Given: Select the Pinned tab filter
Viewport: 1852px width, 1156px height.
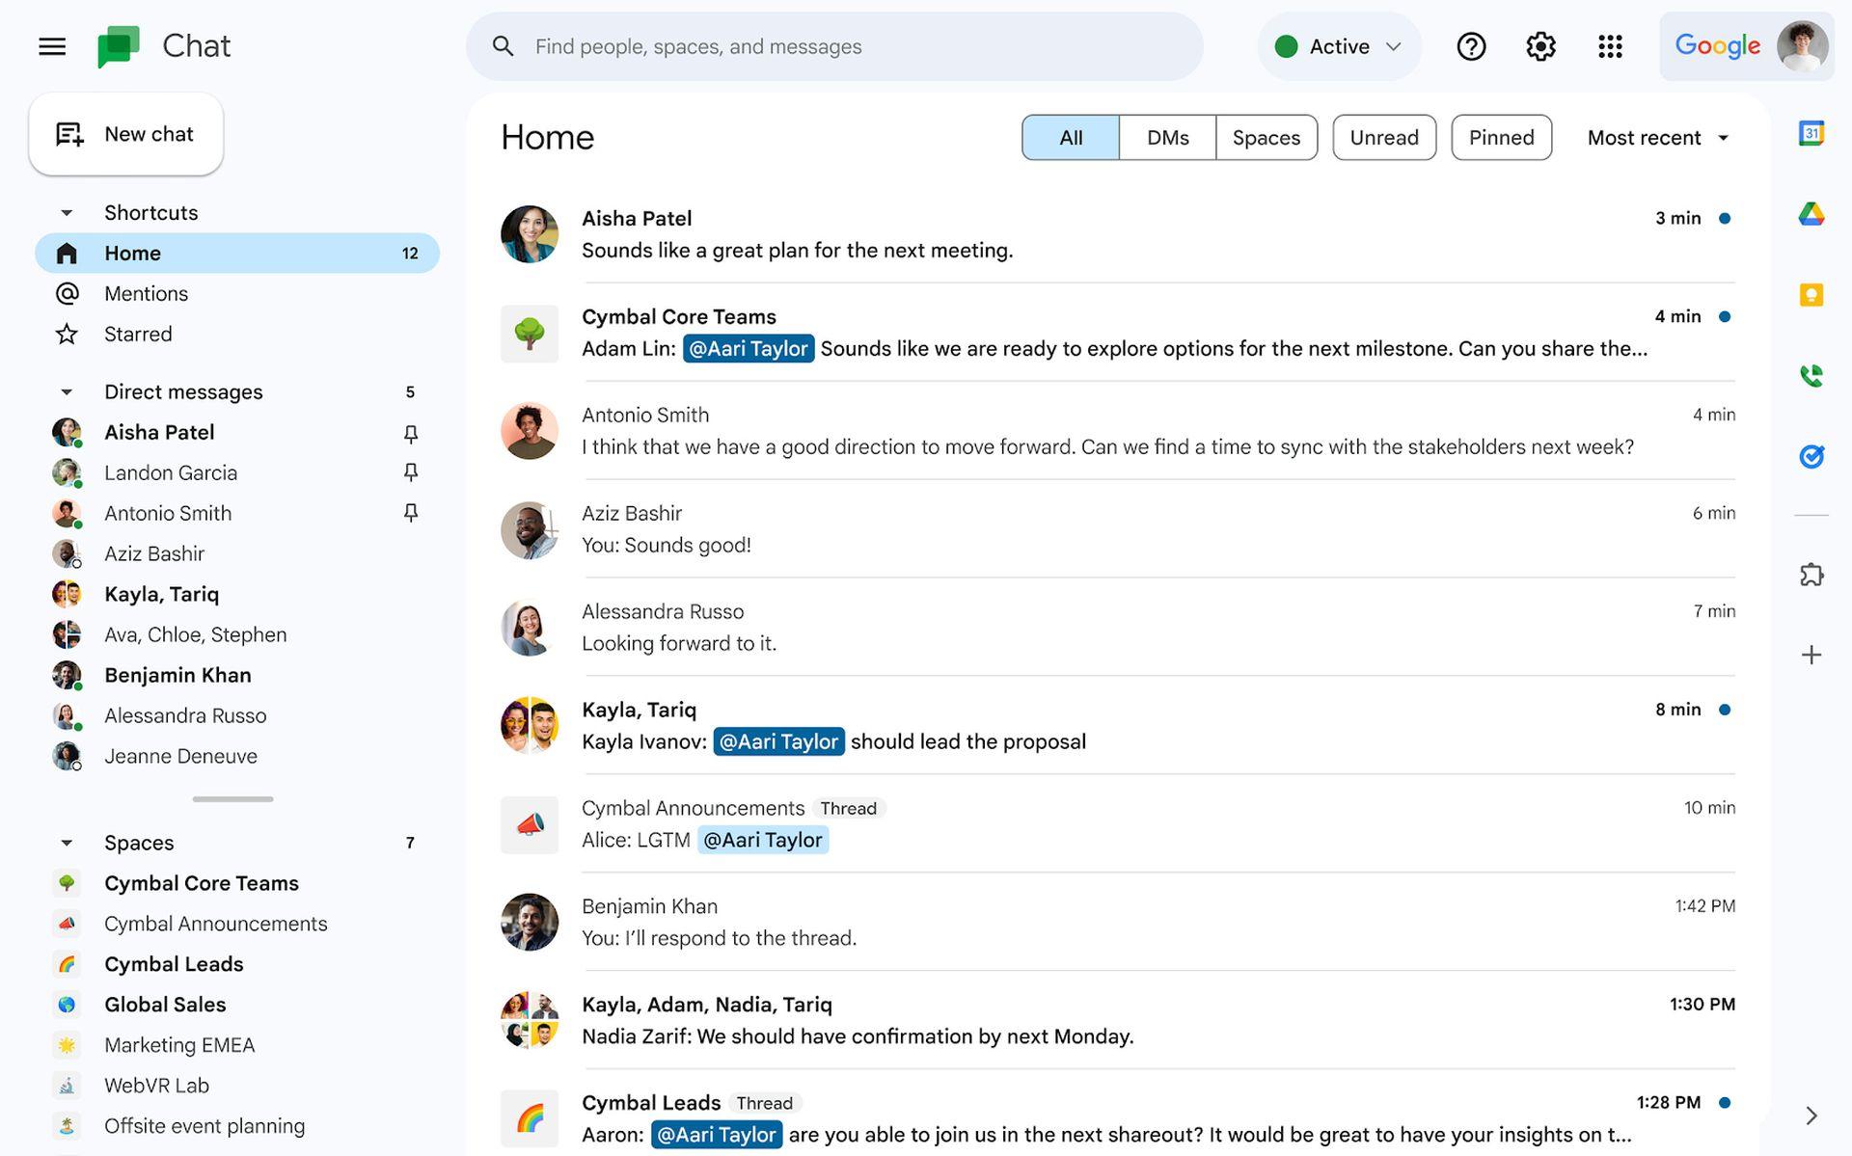Looking at the screenshot, I should [1500, 137].
